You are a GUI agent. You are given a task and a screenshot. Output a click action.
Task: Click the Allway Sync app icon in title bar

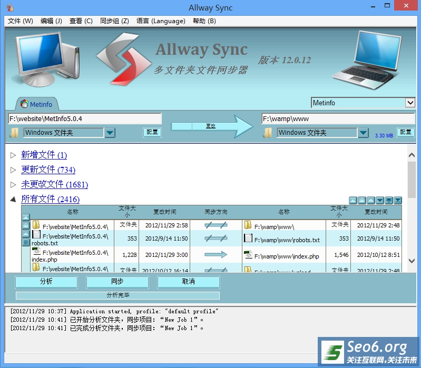click(9, 7)
